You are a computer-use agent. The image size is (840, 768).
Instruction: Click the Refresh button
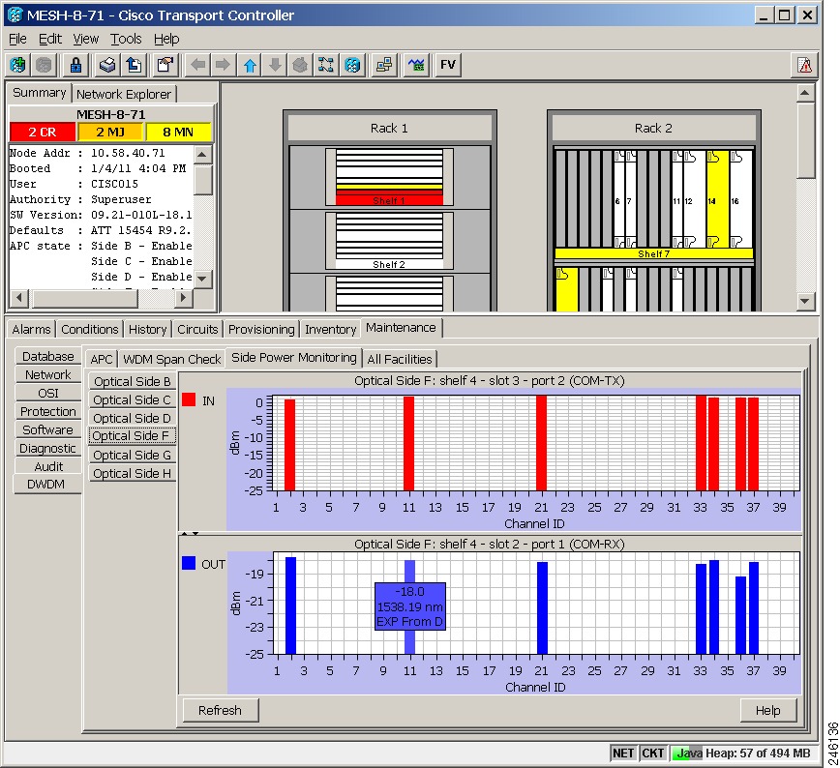pyautogui.click(x=221, y=710)
